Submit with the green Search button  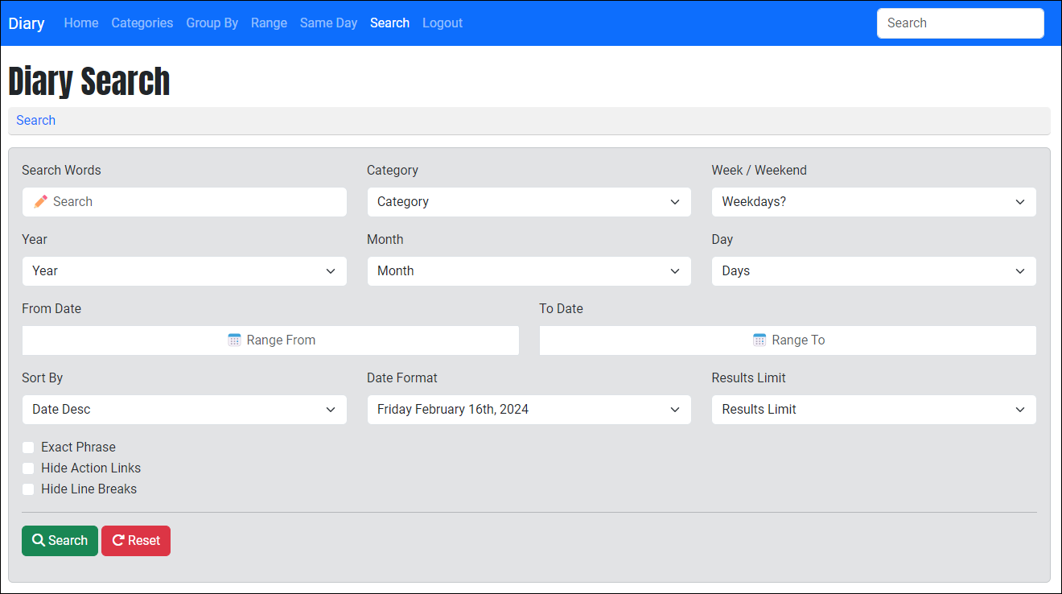60,541
